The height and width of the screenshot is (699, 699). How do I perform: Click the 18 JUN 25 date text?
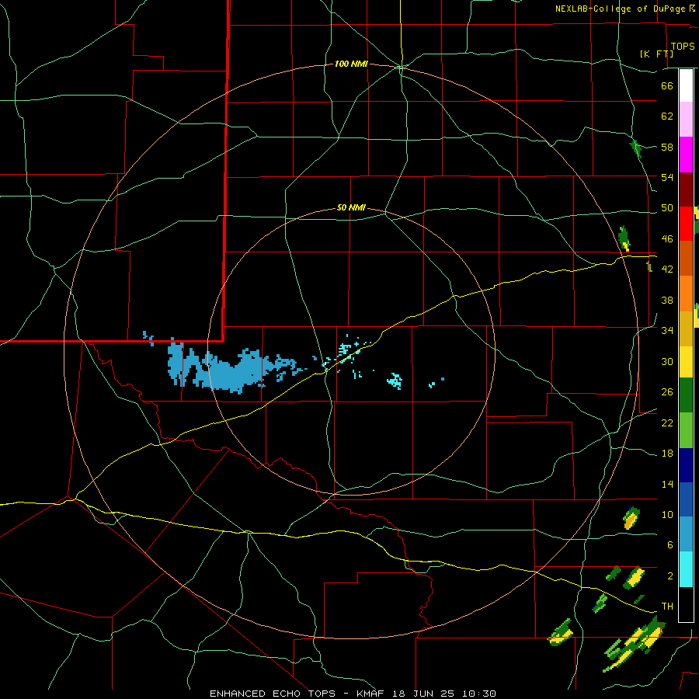click(423, 694)
